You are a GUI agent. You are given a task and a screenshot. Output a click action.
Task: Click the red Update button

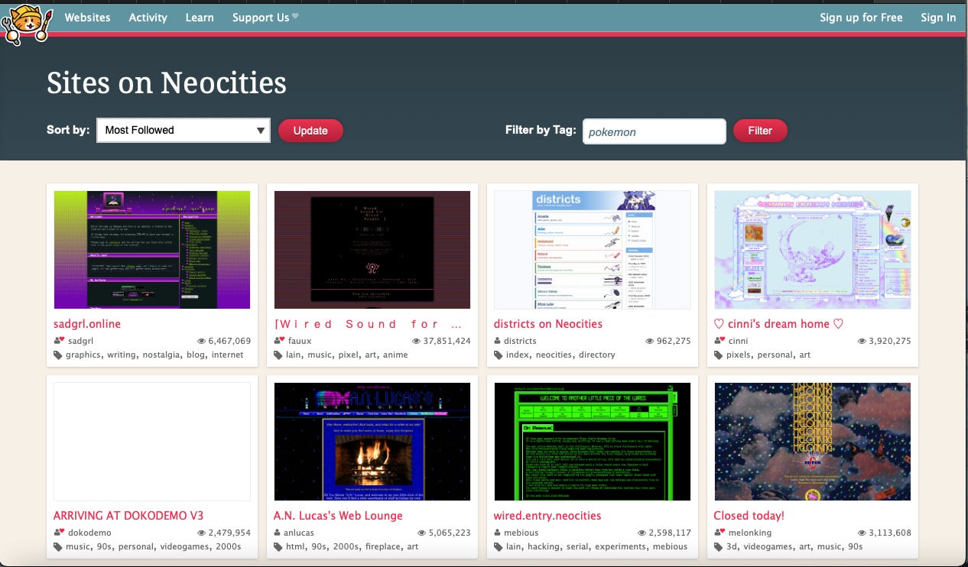(x=310, y=130)
